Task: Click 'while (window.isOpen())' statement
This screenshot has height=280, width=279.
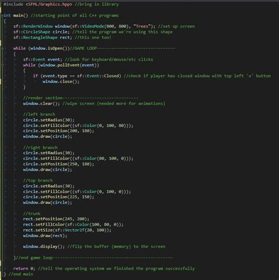Action: pyautogui.click(x=41, y=48)
